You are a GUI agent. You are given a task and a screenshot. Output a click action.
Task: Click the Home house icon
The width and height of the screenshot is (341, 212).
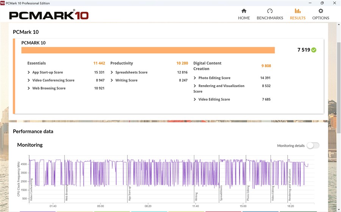click(x=244, y=11)
